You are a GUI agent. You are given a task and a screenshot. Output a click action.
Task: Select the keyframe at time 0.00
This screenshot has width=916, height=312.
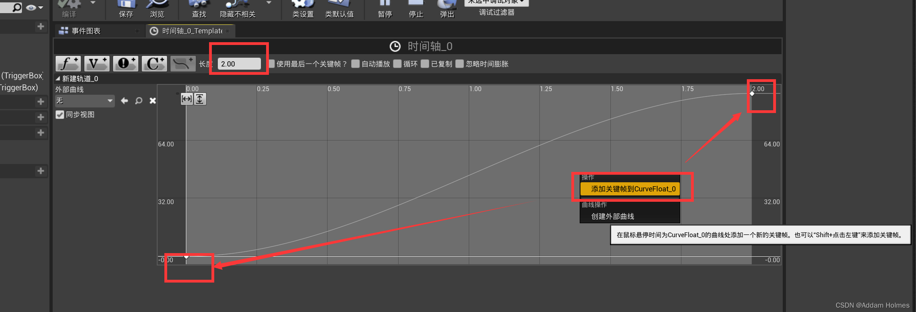pos(186,257)
